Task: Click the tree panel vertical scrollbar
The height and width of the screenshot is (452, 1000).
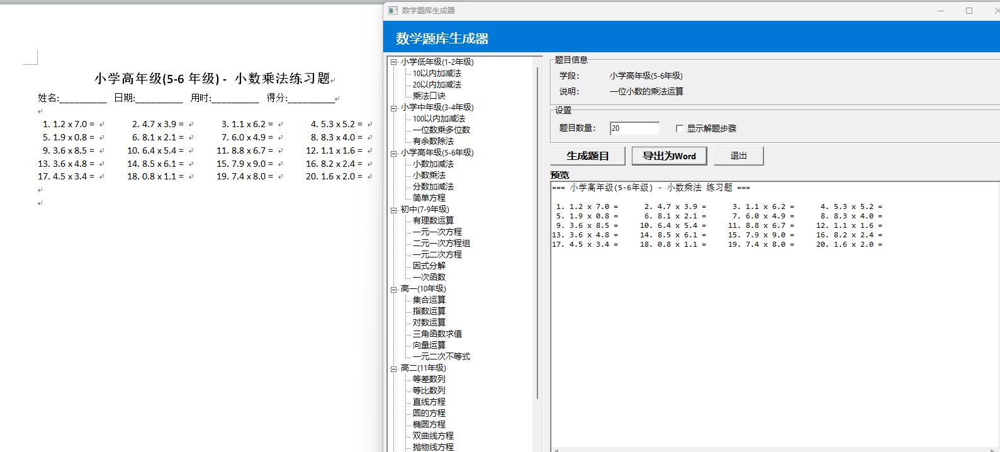Action: (537, 233)
